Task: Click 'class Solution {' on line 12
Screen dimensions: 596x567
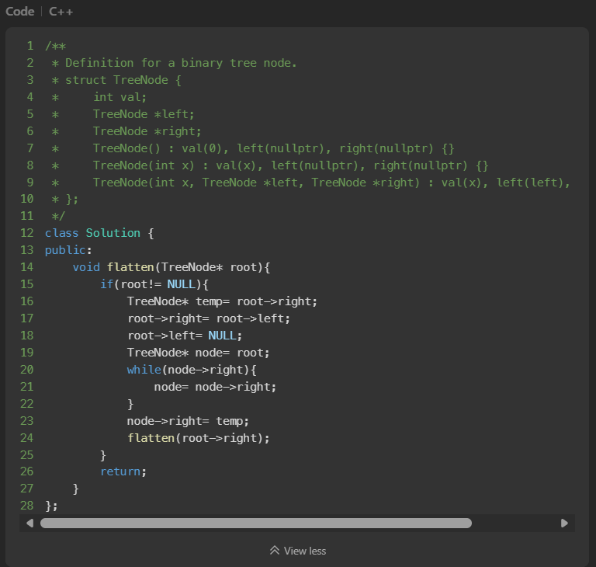Action: [x=99, y=233]
